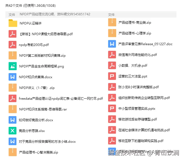Click Word icon for 产品评审意见表Release_051227.doc
Screen dimensions: 184x161
tap(112, 44)
